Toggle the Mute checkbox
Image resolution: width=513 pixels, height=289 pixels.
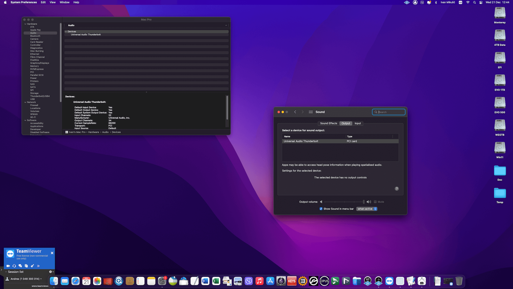click(375, 202)
